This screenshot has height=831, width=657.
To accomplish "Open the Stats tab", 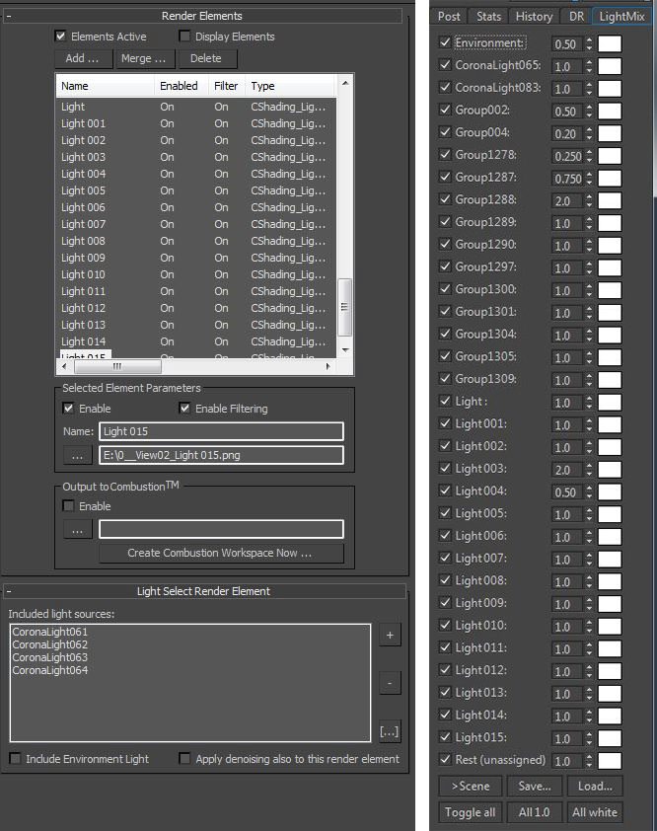I will [488, 17].
